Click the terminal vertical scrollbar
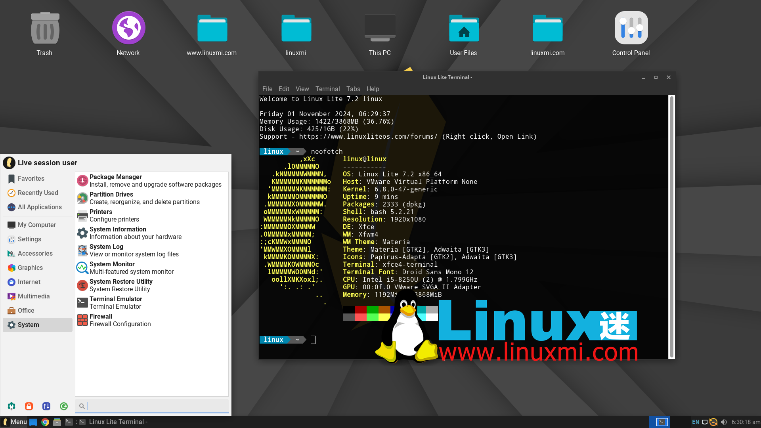761x428 pixels. [671, 227]
